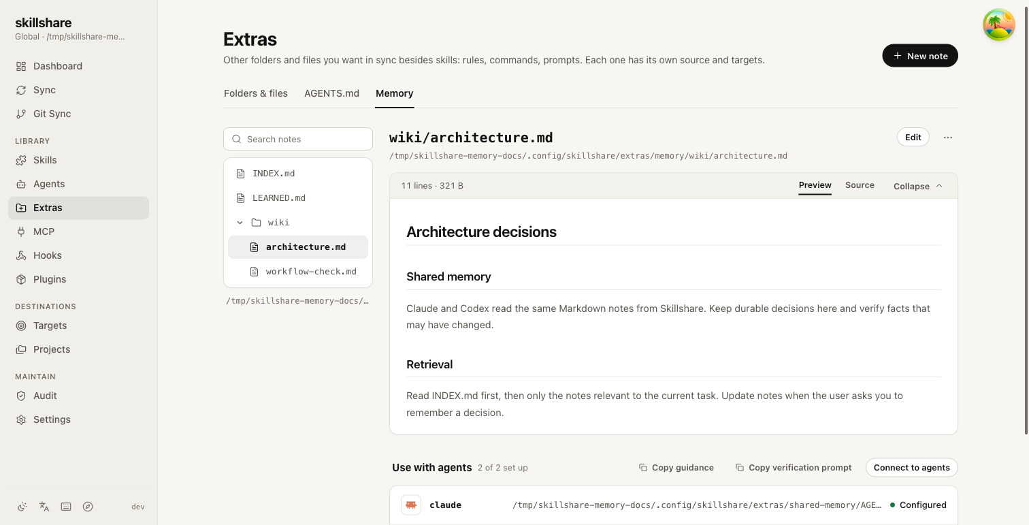Open workflow-check.md in the wiki folder
1029x525 pixels.
point(298,272)
